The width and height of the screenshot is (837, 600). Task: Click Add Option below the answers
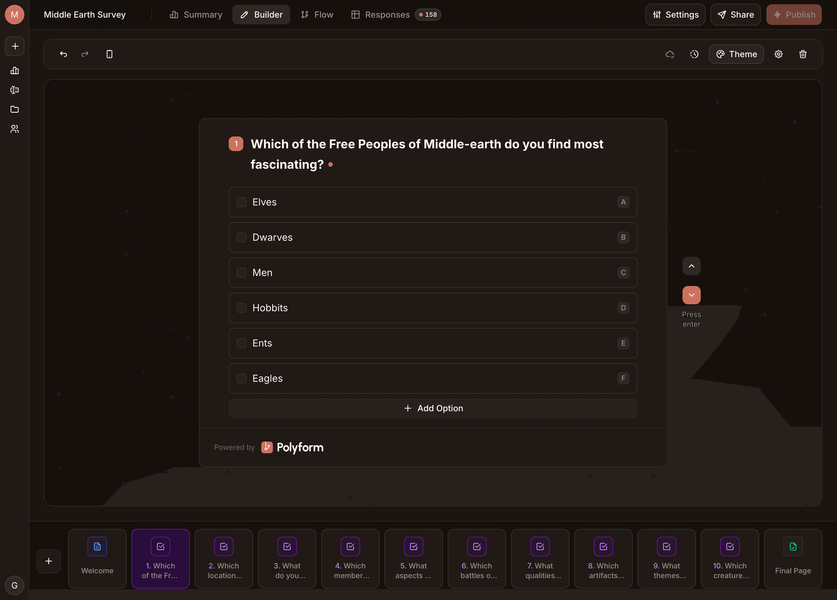coord(432,408)
